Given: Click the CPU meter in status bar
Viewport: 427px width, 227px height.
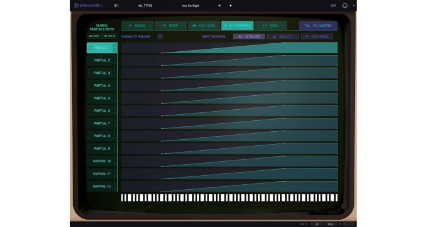Looking at the screenshot, I should pos(346,225).
